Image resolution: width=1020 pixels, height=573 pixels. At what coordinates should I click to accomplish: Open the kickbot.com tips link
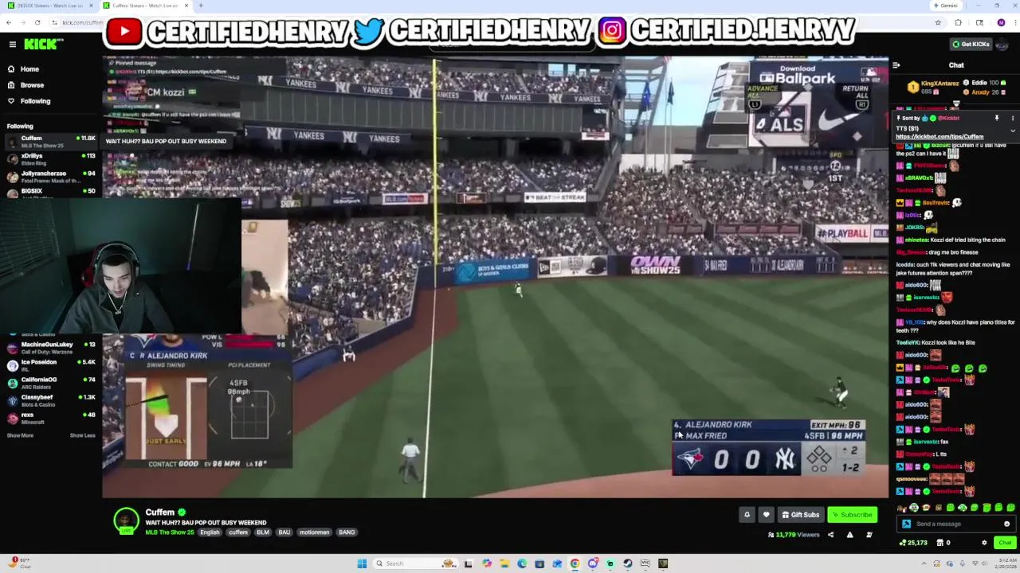(x=940, y=137)
